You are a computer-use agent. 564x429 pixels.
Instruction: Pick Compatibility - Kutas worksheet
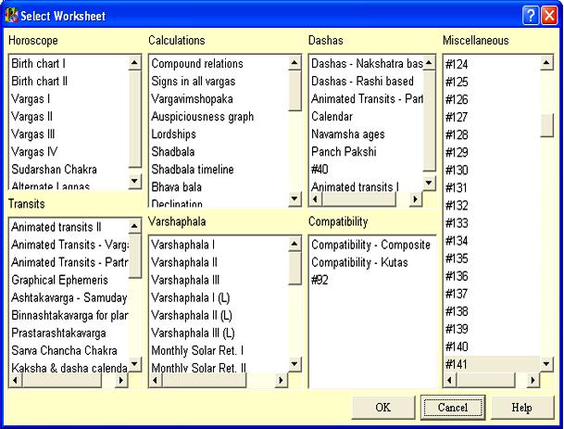tap(361, 262)
